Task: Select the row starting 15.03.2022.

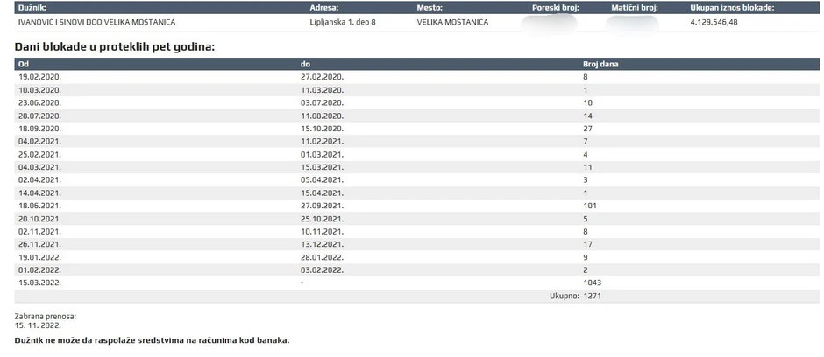Action: pyautogui.click(x=416, y=283)
